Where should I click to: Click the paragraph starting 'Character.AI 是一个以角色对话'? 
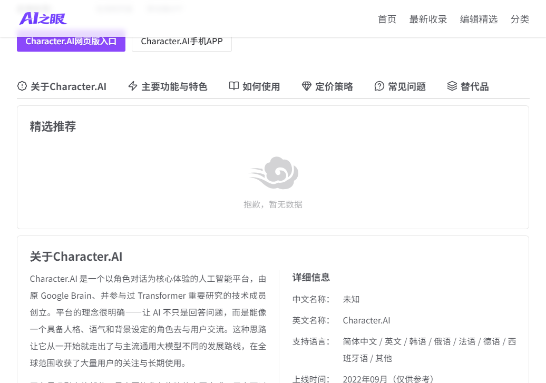point(148,321)
